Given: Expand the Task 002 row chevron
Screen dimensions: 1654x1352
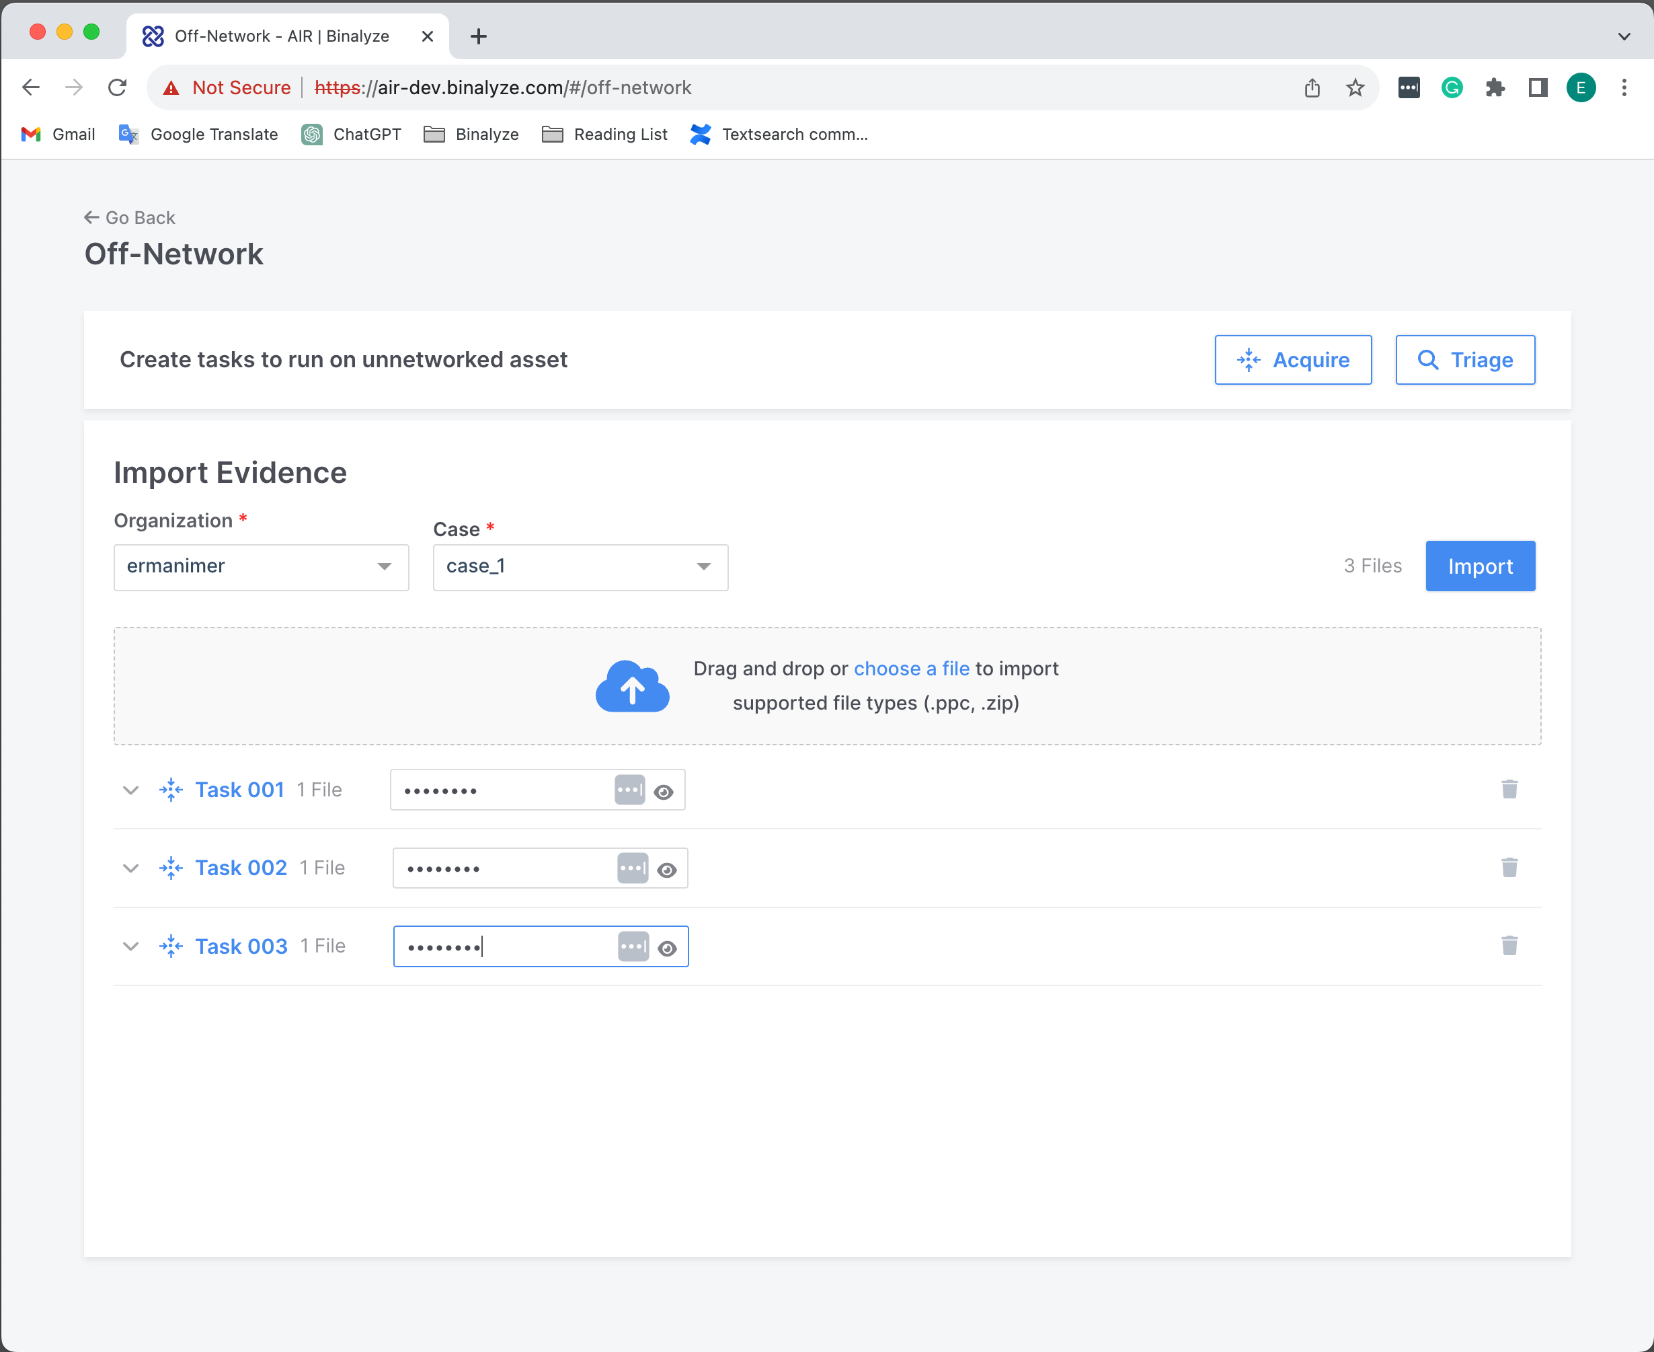Looking at the screenshot, I should [x=130, y=868].
